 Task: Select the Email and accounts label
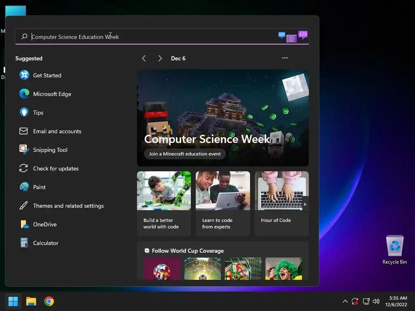click(x=57, y=131)
